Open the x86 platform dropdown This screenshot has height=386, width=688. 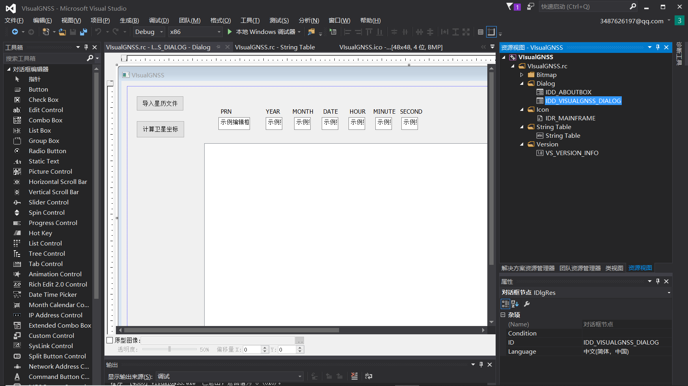(219, 32)
